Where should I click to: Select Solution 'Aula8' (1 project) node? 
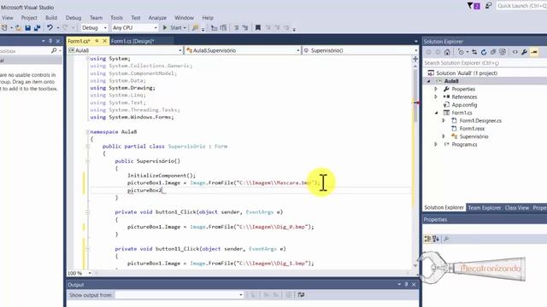tap(467, 73)
